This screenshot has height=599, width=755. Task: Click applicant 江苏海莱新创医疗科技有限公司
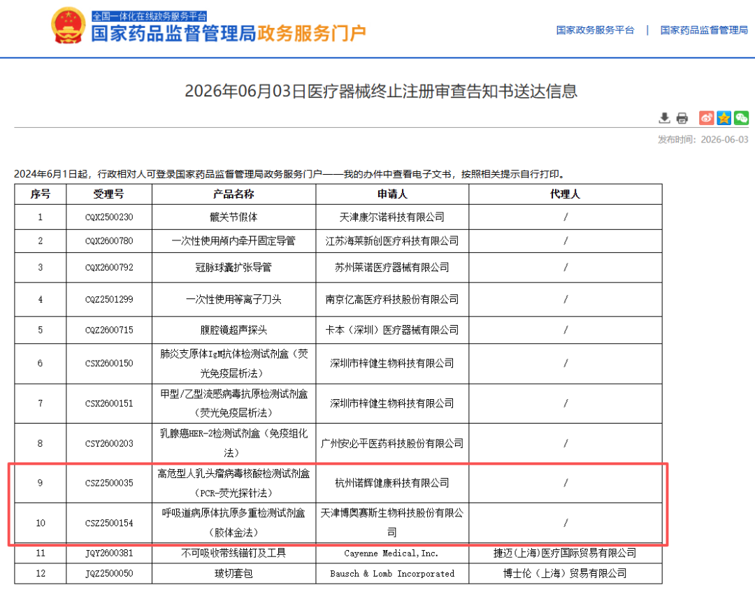(392, 240)
